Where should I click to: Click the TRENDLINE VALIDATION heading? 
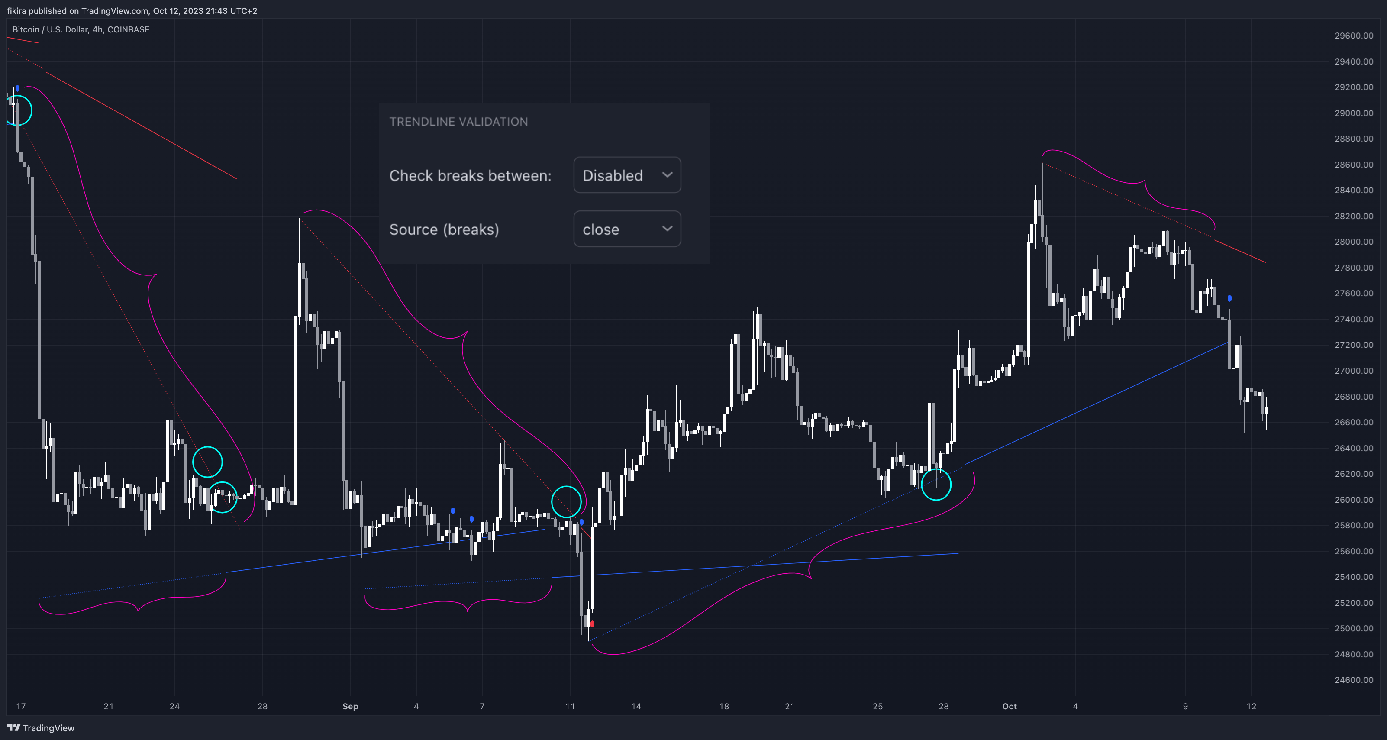point(458,122)
